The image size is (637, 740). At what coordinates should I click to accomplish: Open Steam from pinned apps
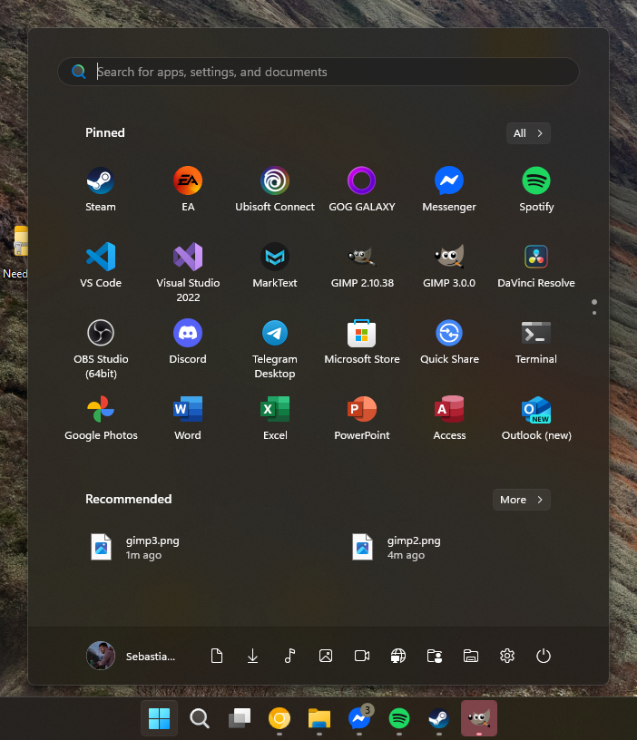(100, 190)
